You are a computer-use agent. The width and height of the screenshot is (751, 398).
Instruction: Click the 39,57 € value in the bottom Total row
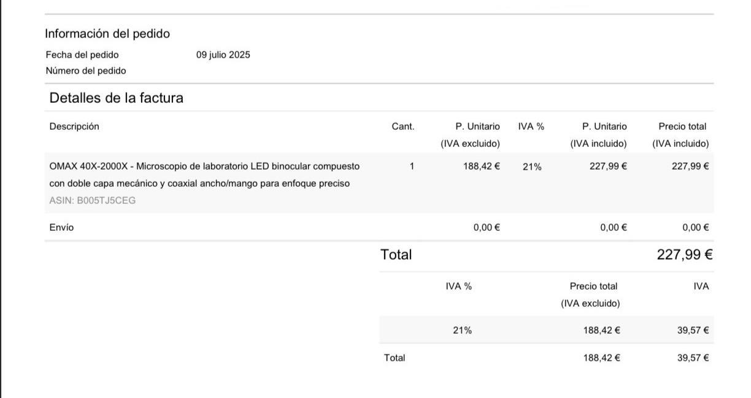click(693, 358)
